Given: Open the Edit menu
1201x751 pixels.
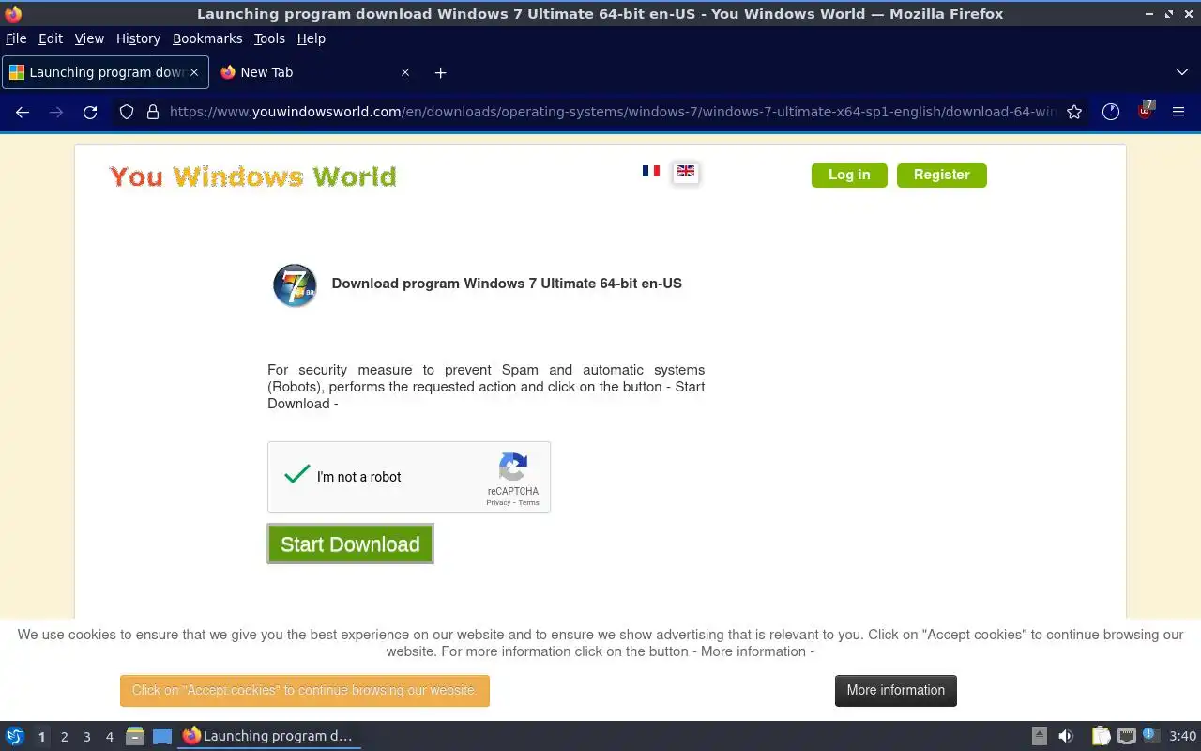Looking at the screenshot, I should point(51,38).
